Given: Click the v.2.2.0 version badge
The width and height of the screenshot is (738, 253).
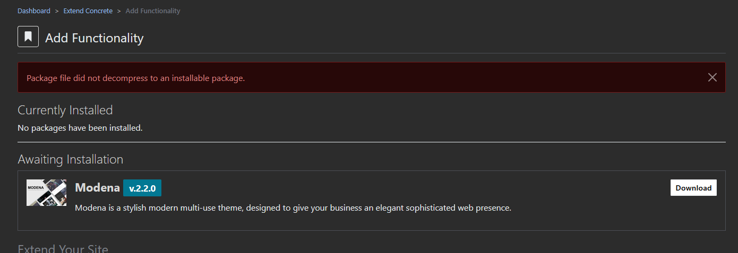Looking at the screenshot, I should (x=142, y=188).
